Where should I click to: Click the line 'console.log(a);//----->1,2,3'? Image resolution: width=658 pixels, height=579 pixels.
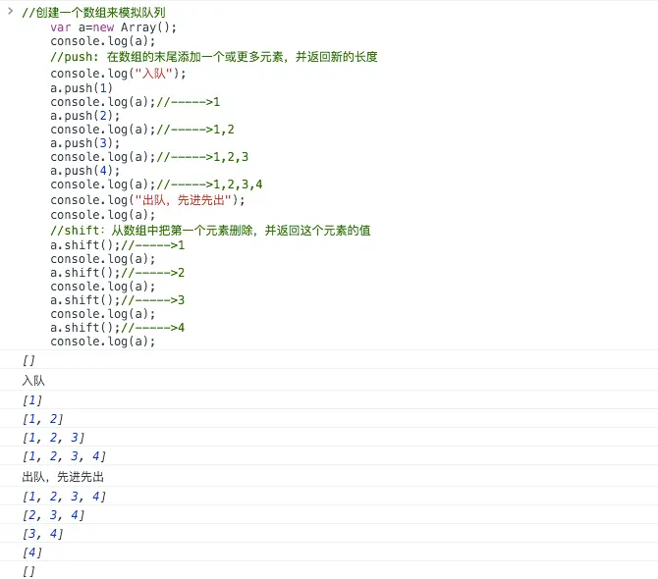[x=149, y=157]
